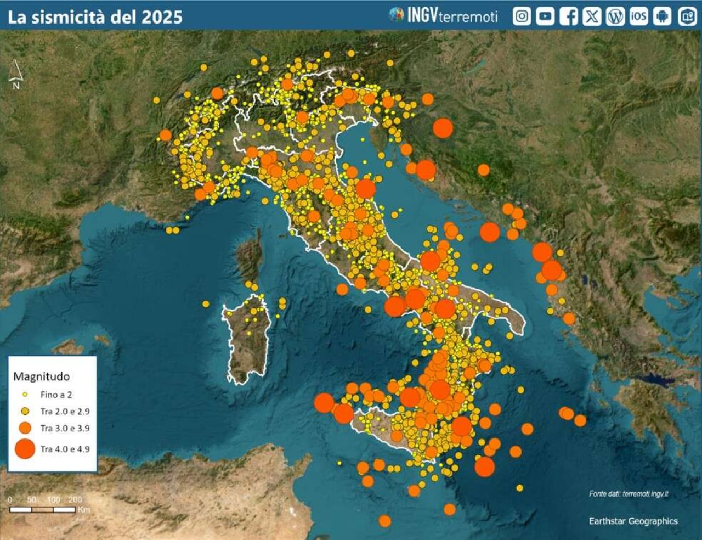Viewport: 702px width, 540px height.
Task: Click the Earthstar Geographics attribution
Action: click(633, 521)
